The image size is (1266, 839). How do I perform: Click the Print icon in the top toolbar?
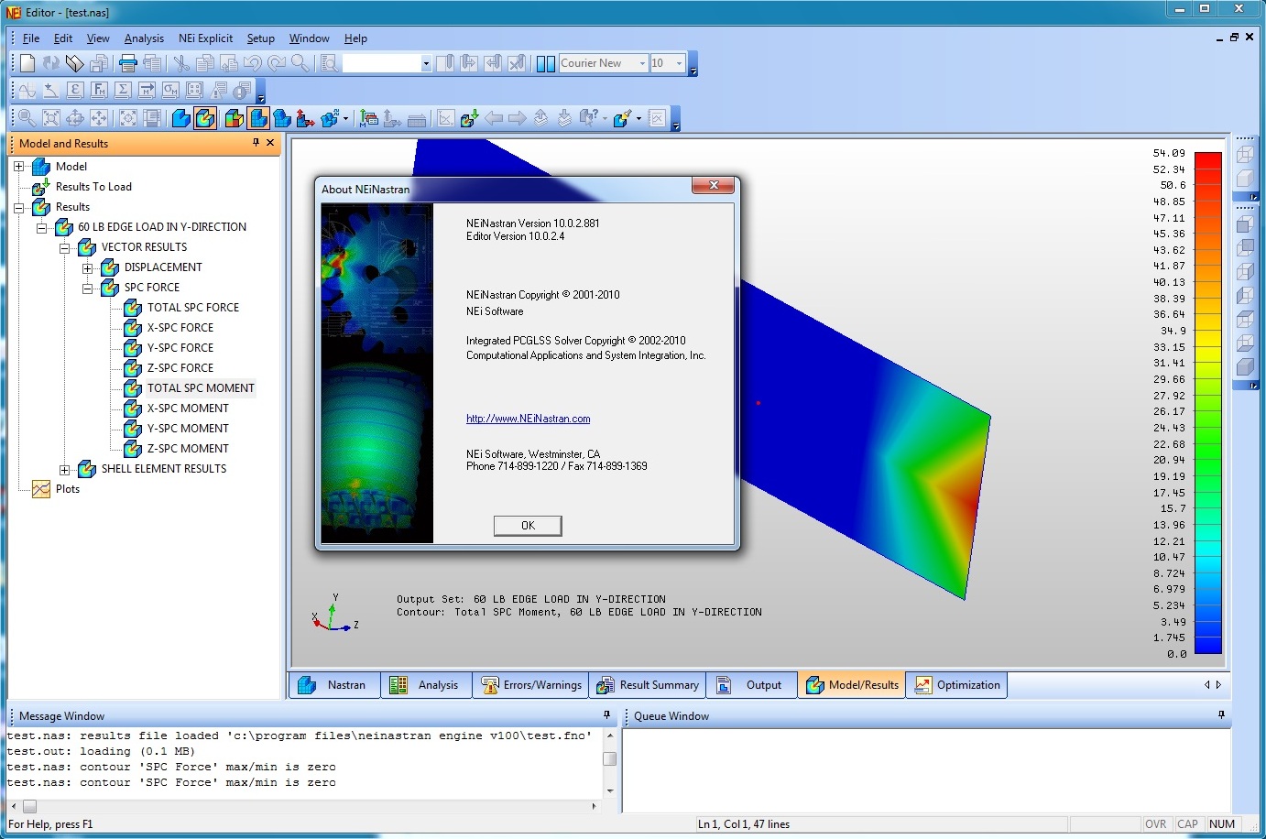(x=128, y=63)
